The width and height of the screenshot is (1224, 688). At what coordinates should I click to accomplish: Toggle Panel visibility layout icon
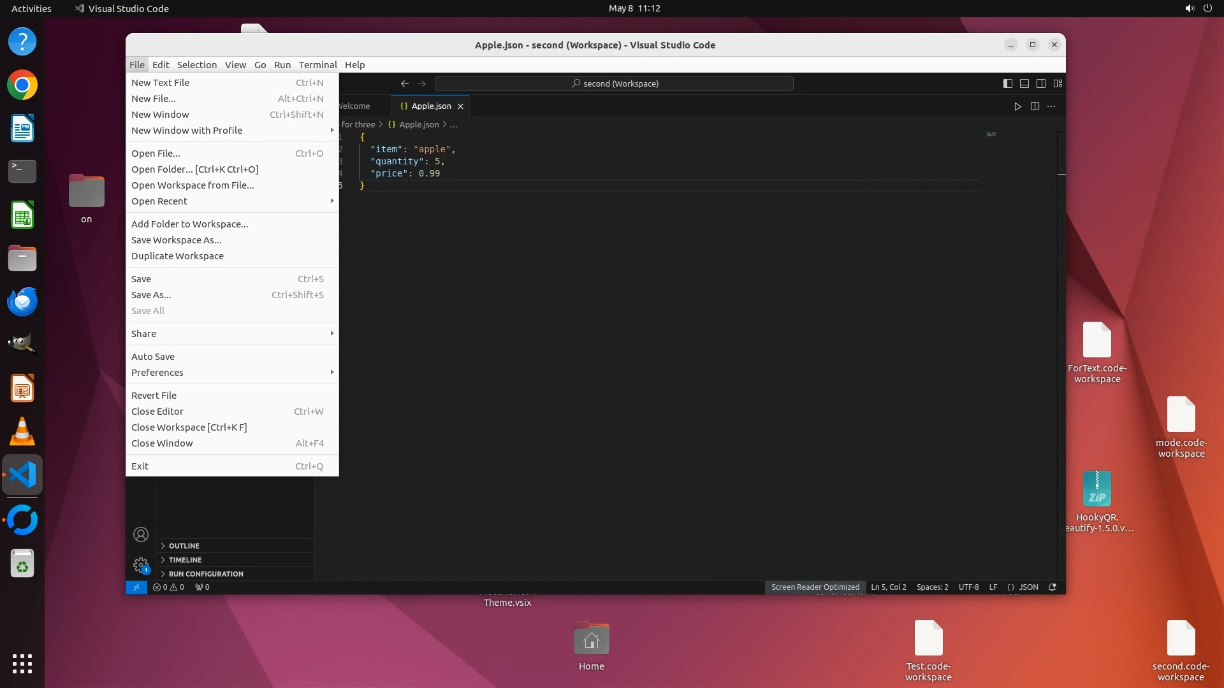[1024, 83]
